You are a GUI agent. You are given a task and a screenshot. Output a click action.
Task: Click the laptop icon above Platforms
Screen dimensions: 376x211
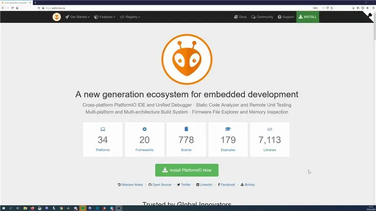point(102,129)
